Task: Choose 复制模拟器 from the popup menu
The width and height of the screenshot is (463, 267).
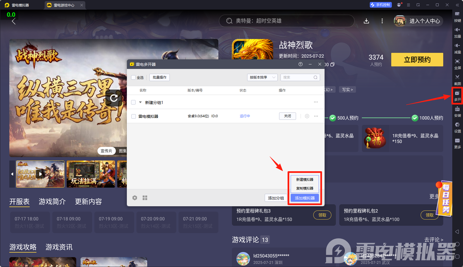Action: tap(304, 188)
